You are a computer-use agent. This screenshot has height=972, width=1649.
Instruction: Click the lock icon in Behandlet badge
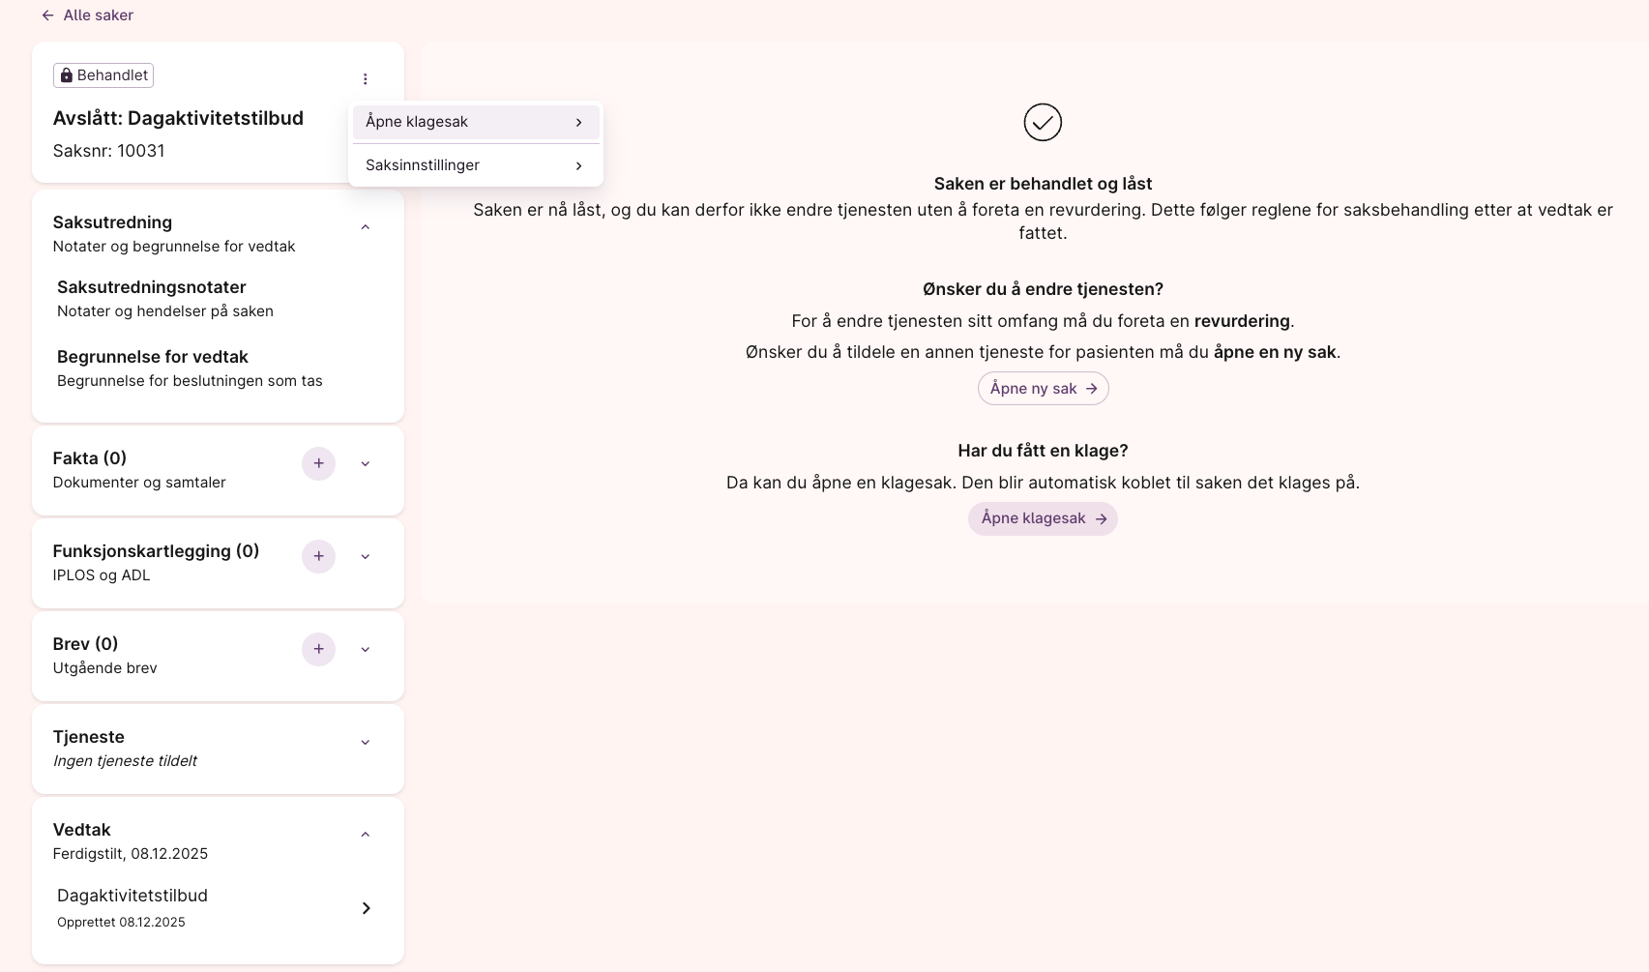tap(67, 75)
